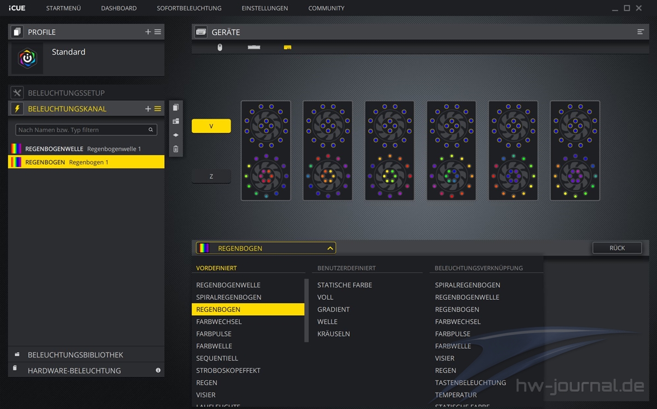Click the Beleuchtungskanal lightning icon
This screenshot has width=657, height=409.
pos(17,109)
